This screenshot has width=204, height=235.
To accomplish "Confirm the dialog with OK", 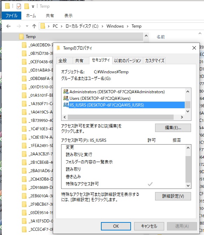I will pos(116,226).
